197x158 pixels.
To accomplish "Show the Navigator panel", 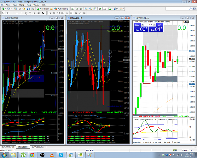I will point(24,9).
